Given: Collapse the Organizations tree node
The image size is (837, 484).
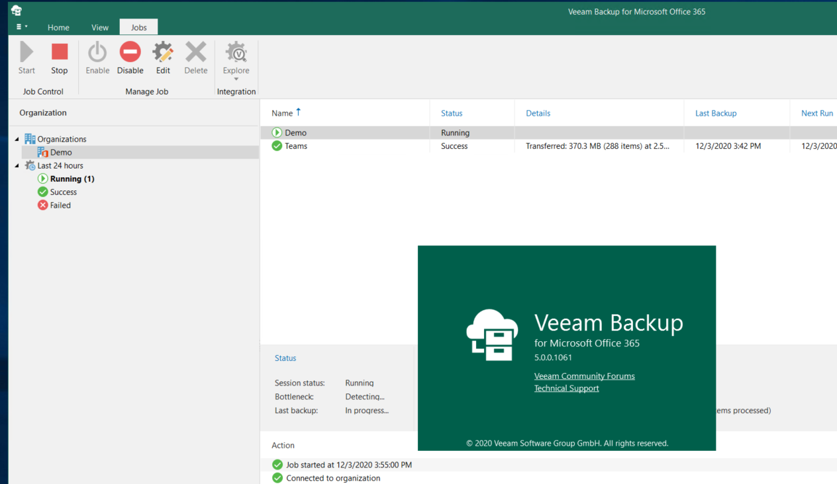Looking at the screenshot, I should (17, 139).
